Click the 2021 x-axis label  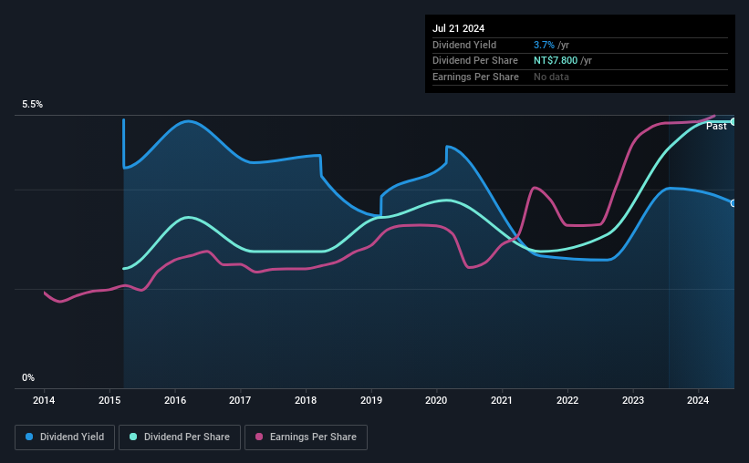502,400
